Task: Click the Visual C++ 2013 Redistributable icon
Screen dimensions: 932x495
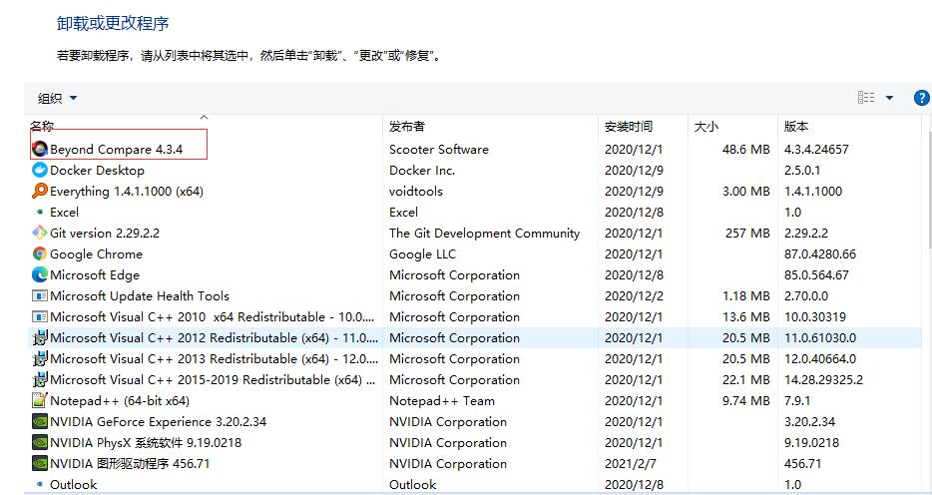Action: 40,359
